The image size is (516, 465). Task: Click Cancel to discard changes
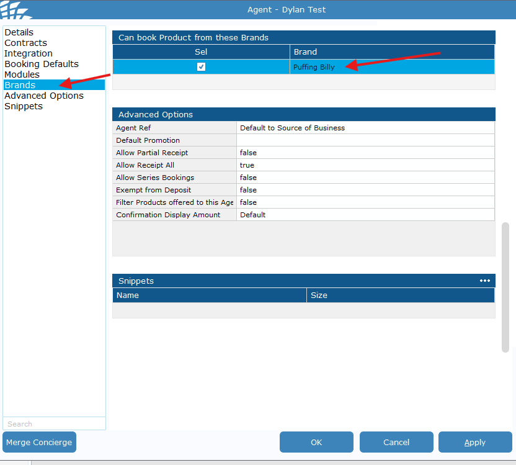pyautogui.click(x=396, y=443)
